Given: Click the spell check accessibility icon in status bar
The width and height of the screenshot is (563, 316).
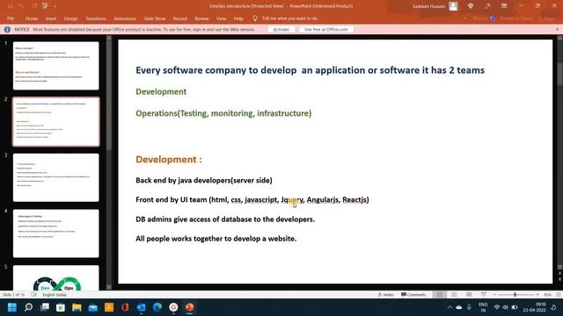Looking at the screenshot, I should click(34, 295).
